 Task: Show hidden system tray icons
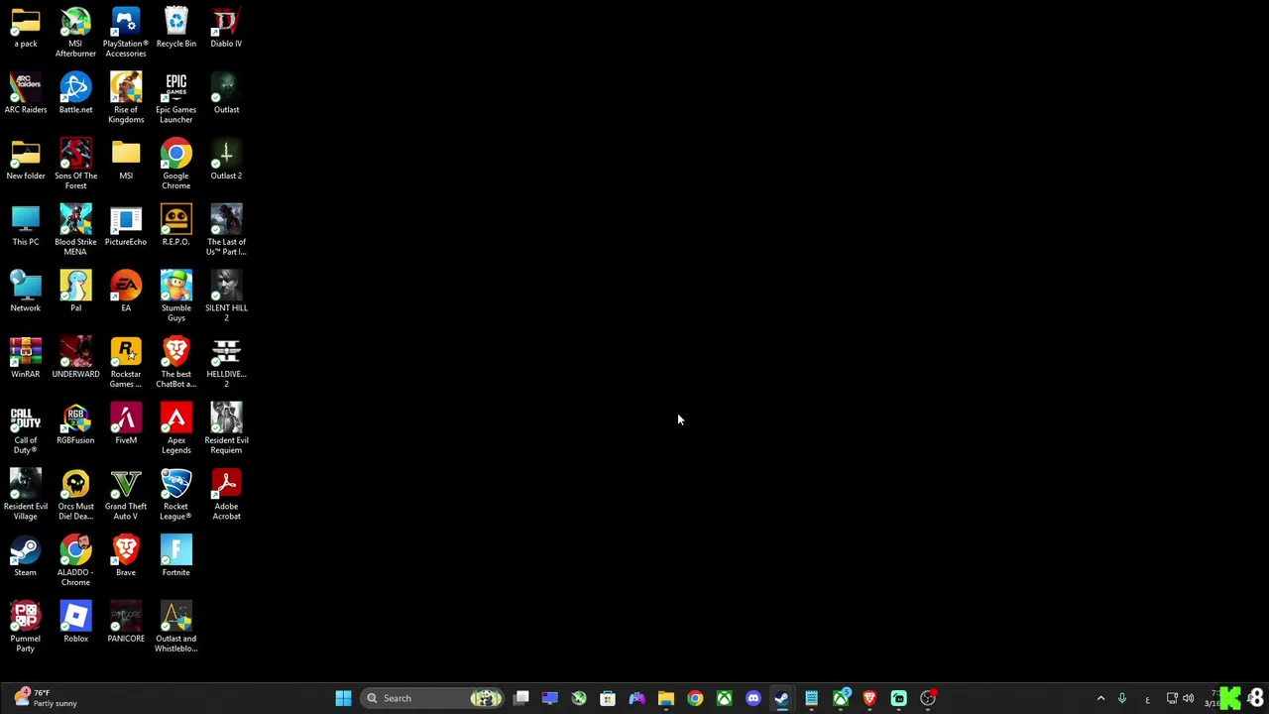pos(1100,698)
